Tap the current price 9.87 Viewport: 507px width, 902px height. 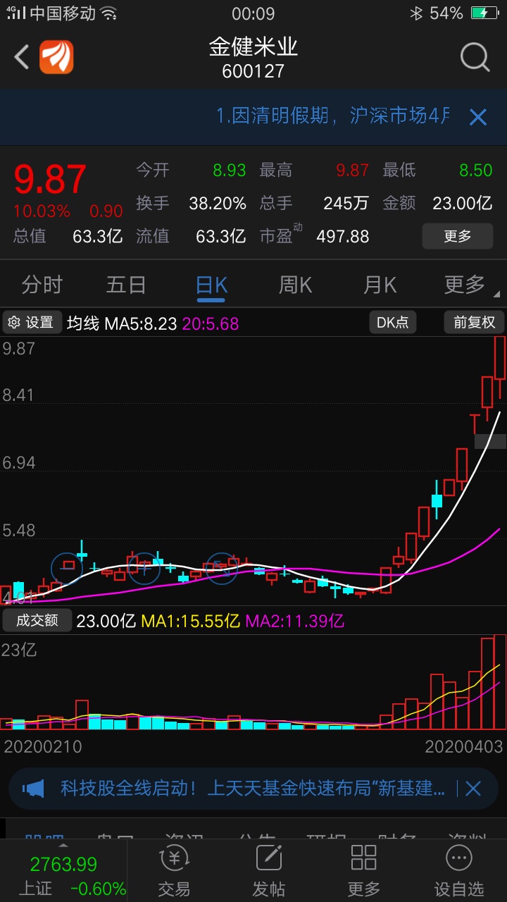pyautogui.click(x=51, y=180)
